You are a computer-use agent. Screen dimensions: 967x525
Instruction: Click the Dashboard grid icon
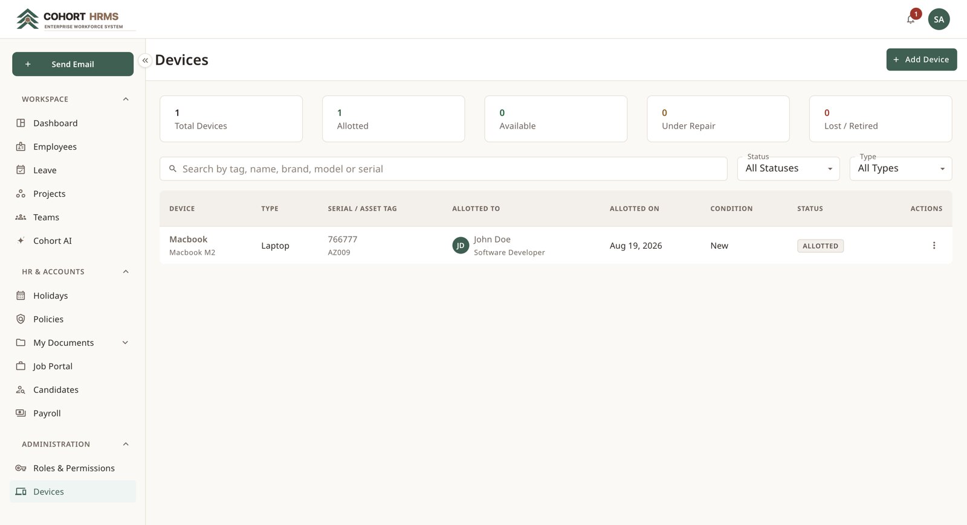(21, 123)
